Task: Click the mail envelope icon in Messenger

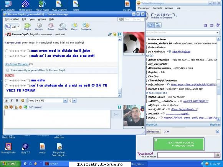Action: (205, 25)
